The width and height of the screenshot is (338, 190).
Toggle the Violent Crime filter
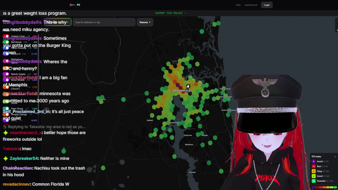(6, 36)
